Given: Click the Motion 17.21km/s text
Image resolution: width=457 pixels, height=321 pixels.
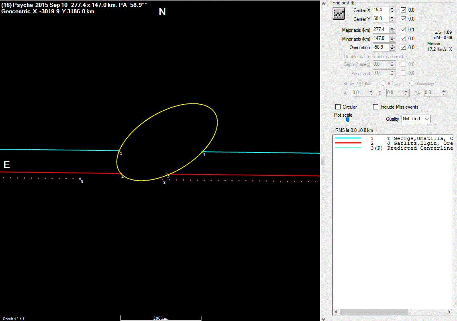Looking at the screenshot, I should [x=439, y=46].
